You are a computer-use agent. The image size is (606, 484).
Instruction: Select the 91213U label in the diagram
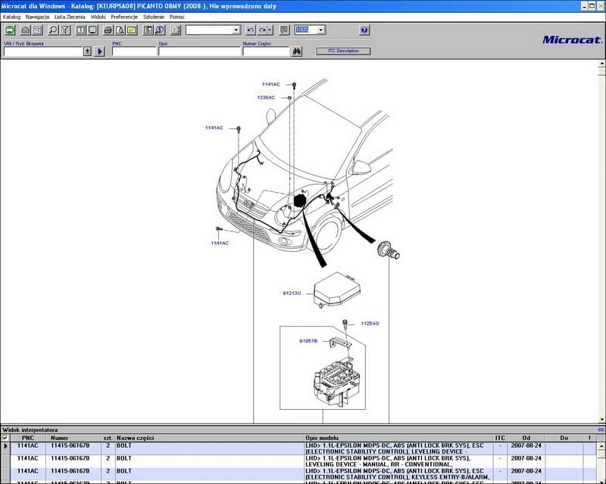pos(292,293)
